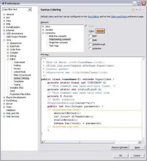Enable the Strikethrough checkbox
147x161 pixels.
pyautogui.click(x=90, y=44)
